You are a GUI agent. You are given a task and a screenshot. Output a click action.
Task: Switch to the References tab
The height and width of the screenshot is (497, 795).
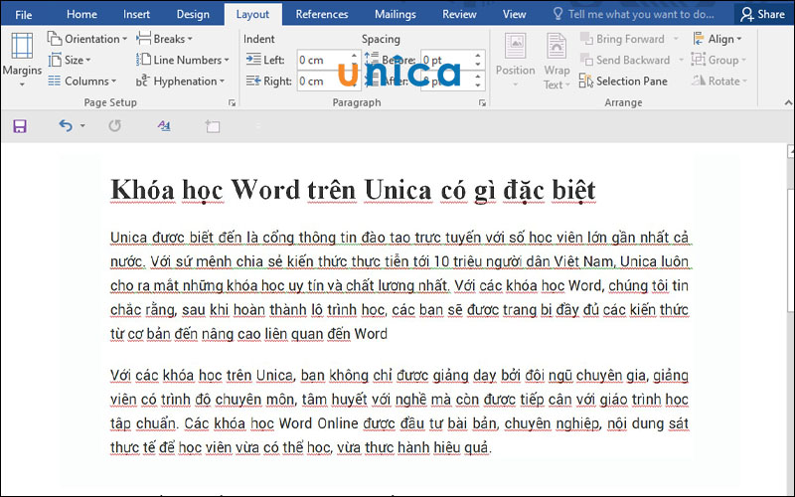pos(322,14)
